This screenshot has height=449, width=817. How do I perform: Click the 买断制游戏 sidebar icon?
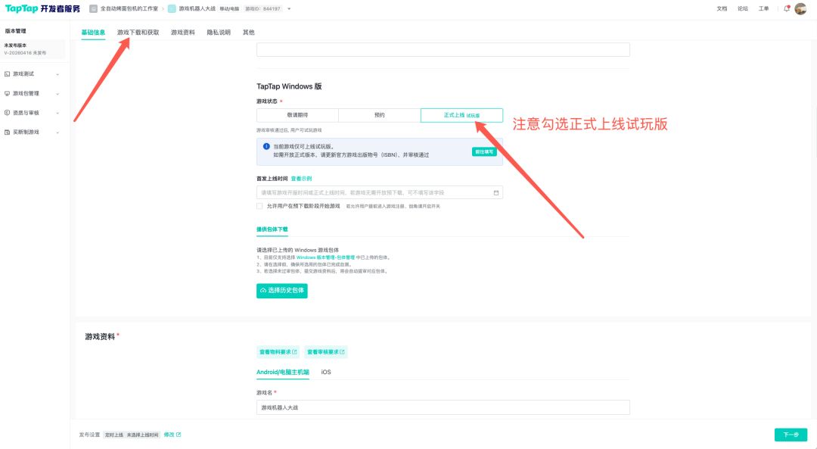[x=8, y=132]
